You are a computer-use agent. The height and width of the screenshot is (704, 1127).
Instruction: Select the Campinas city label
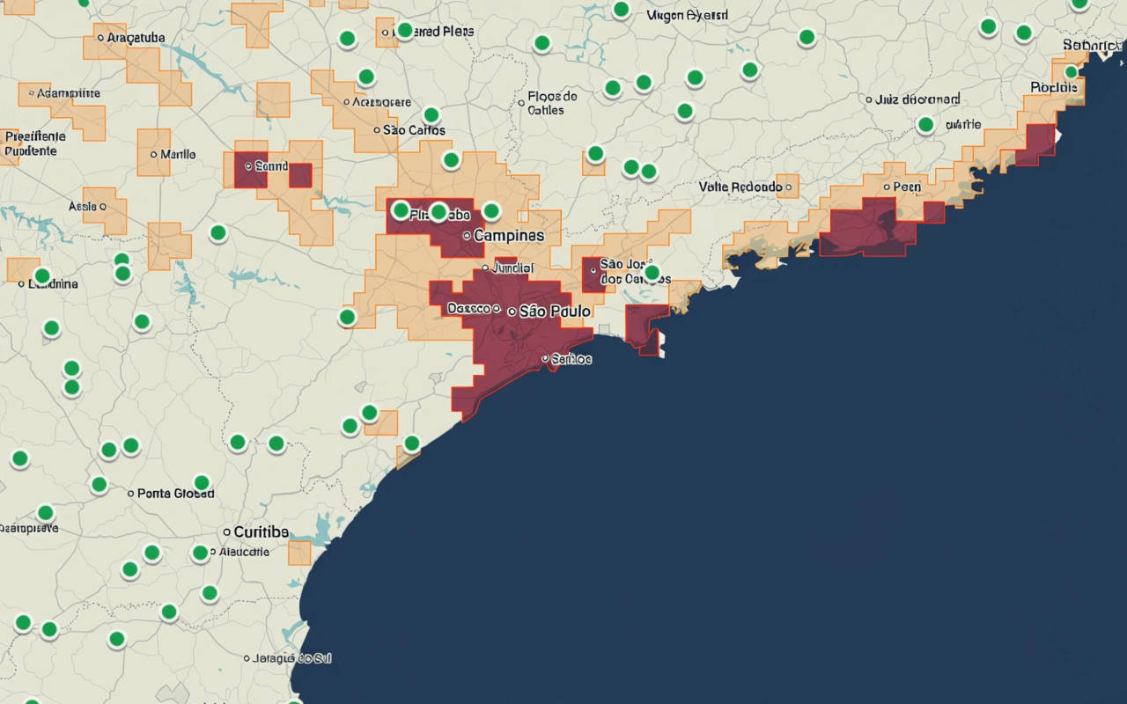[x=509, y=236]
